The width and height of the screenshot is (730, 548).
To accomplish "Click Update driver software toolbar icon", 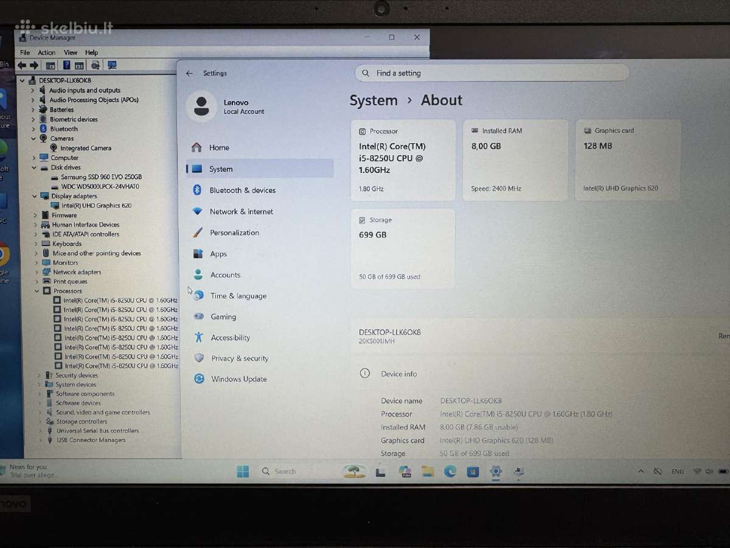I will pyautogui.click(x=95, y=65).
